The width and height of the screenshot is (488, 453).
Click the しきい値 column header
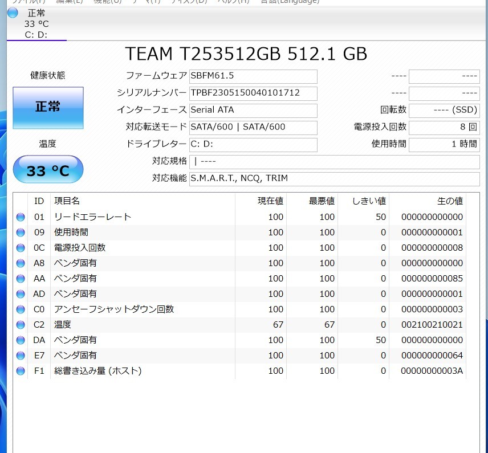pos(369,201)
